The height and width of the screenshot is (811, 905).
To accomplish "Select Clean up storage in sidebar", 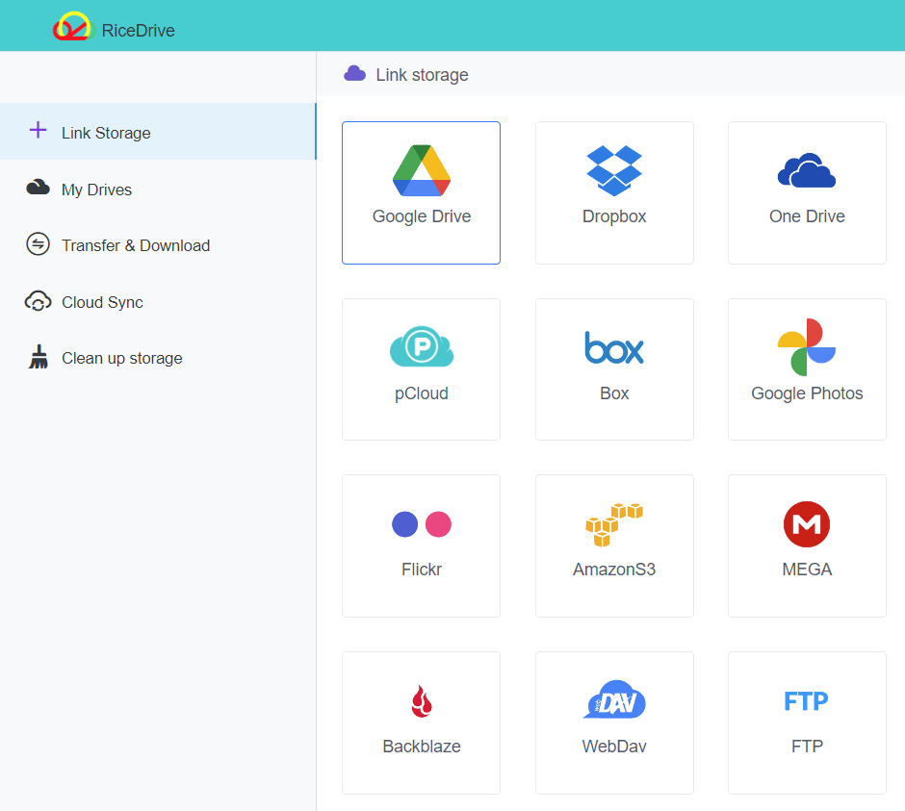I will click(121, 358).
